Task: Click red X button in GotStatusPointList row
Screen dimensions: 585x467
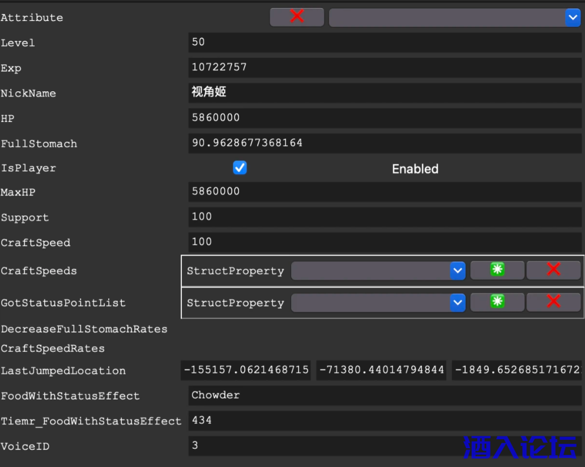Action: pyautogui.click(x=553, y=303)
